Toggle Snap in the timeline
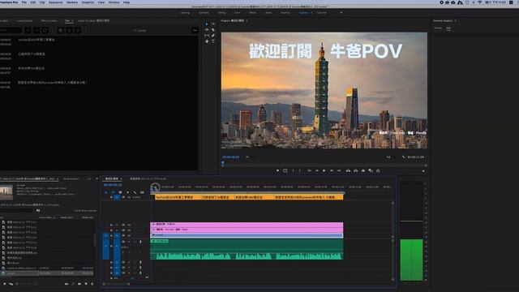This screenshot has width=519, height=292. coord(113,192)
